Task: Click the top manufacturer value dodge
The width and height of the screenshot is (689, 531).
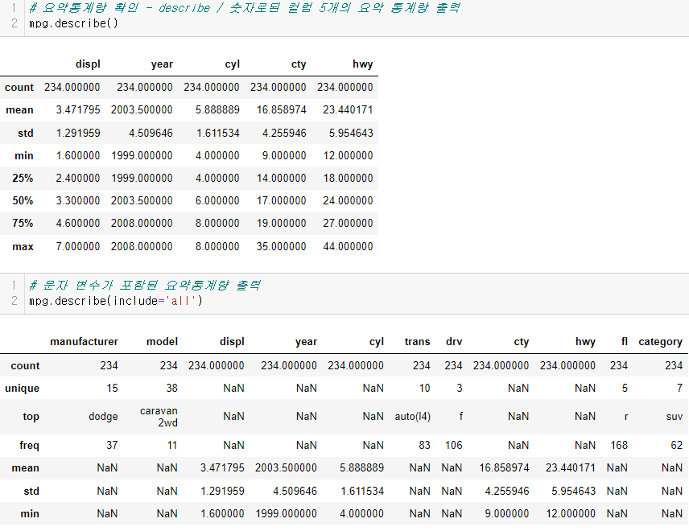Action: (x=103, y=417)
